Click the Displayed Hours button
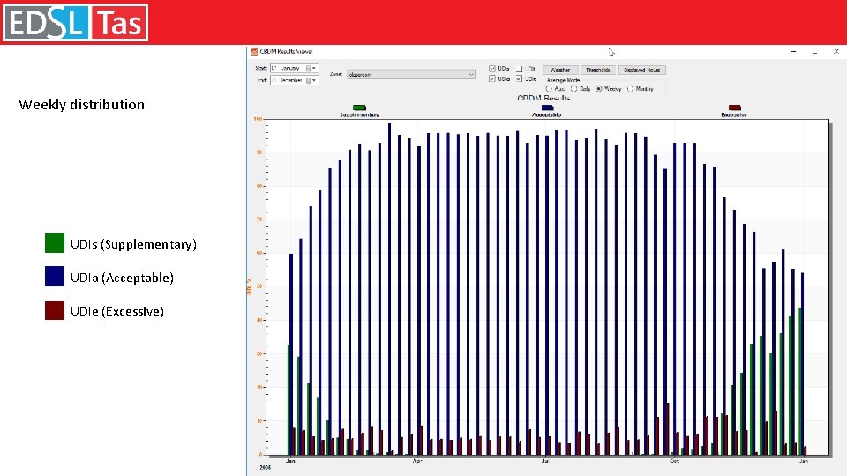847x476 pixels. (641, 71)
